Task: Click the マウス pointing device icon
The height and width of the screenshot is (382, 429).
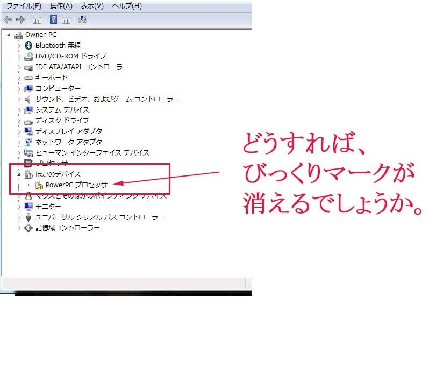Action: tap(28, 196)
